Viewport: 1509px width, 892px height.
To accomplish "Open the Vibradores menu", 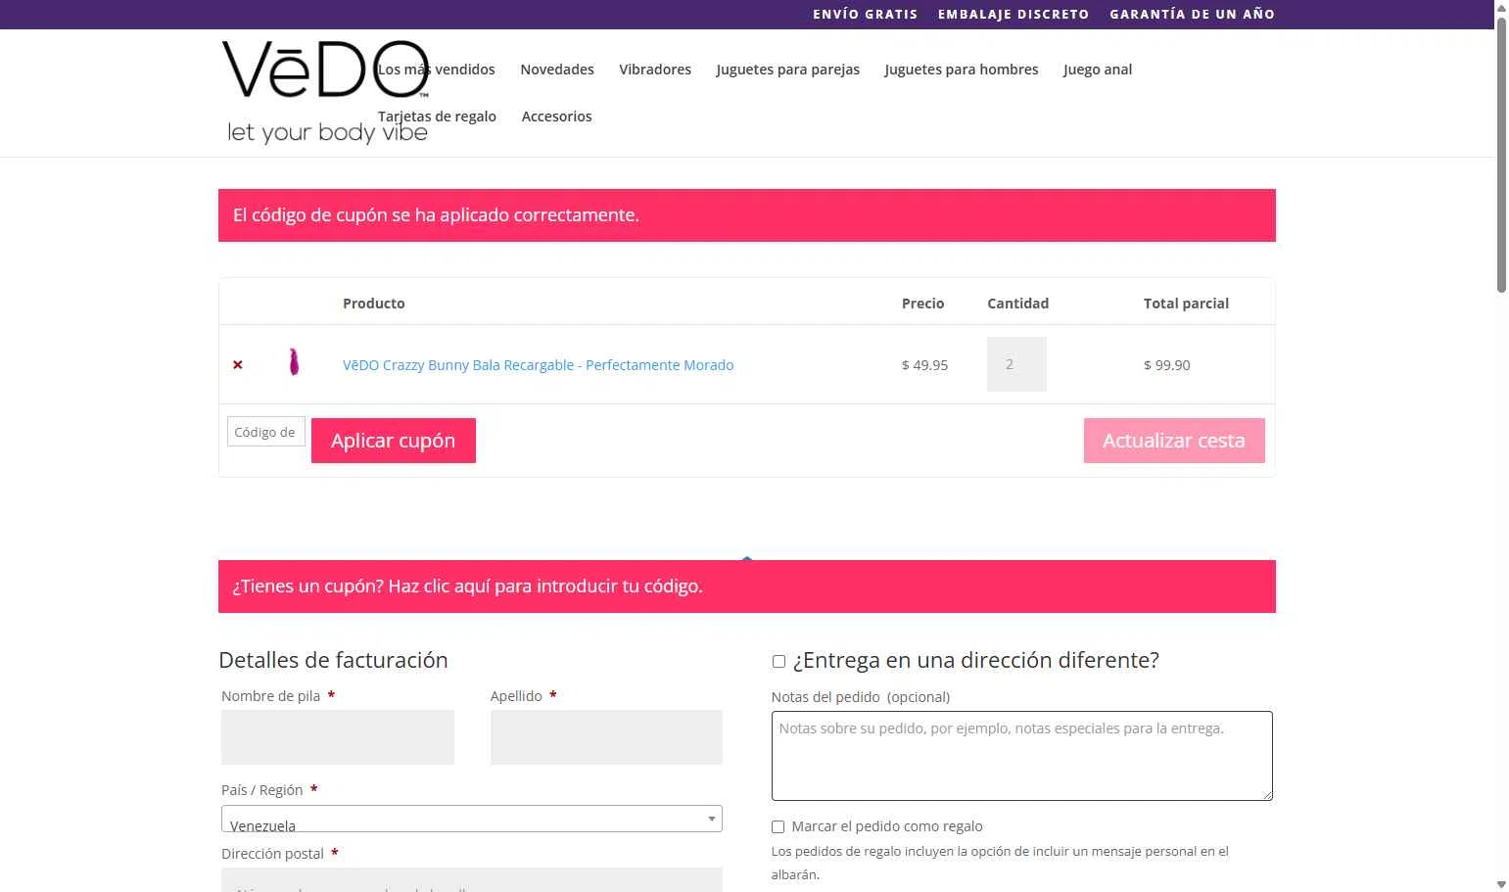I will (655, 70).
